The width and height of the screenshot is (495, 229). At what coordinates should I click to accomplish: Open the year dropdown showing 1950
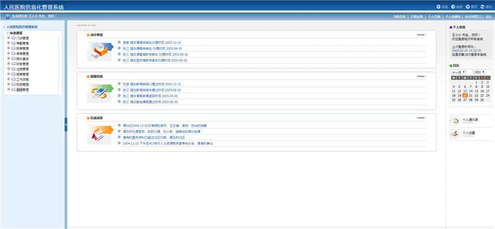tap(479, 72)
